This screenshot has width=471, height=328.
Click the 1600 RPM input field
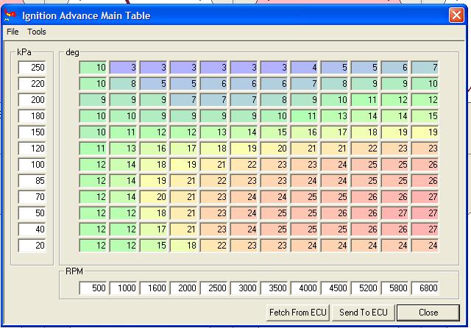(x=153, y=288)
